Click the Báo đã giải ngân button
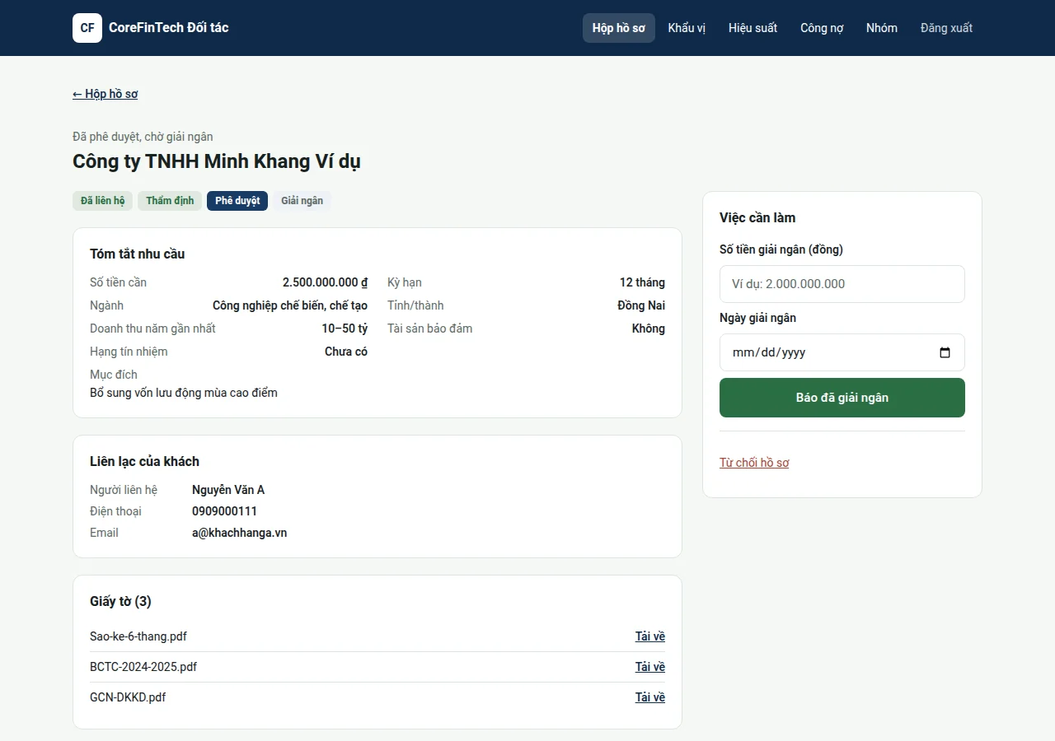Image resolution: width=1055 pixels, height=741 pixels. pyautogui.click(x=842, y=398)
